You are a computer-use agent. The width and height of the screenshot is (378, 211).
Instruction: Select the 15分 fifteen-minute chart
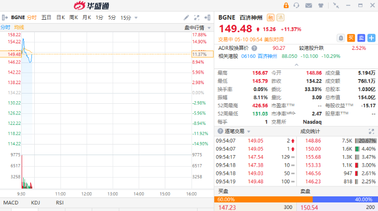126,18
